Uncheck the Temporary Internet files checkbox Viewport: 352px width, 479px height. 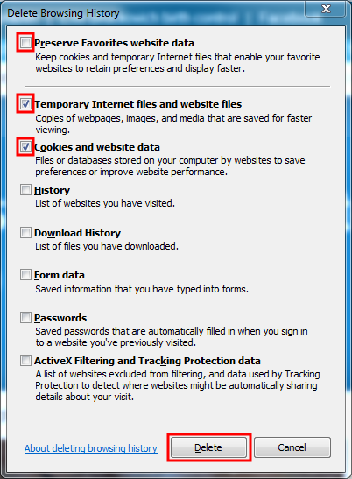(x=25, y=104)
